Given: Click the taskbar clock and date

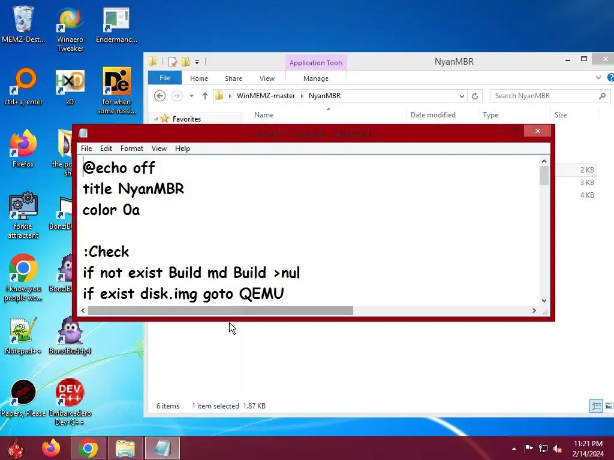Looking at the screenshot, I should pyautogui.click(x=588, y=449).
